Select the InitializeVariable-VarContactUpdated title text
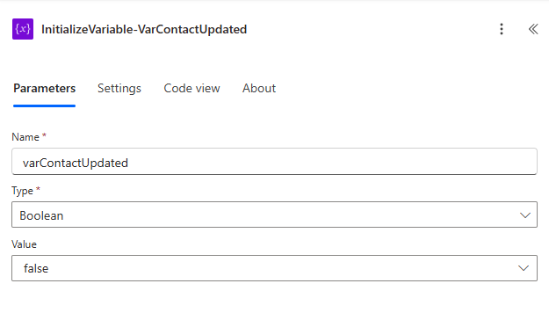Image resolution: width=549 pixels, height=320 pixels. pos(144,29)
